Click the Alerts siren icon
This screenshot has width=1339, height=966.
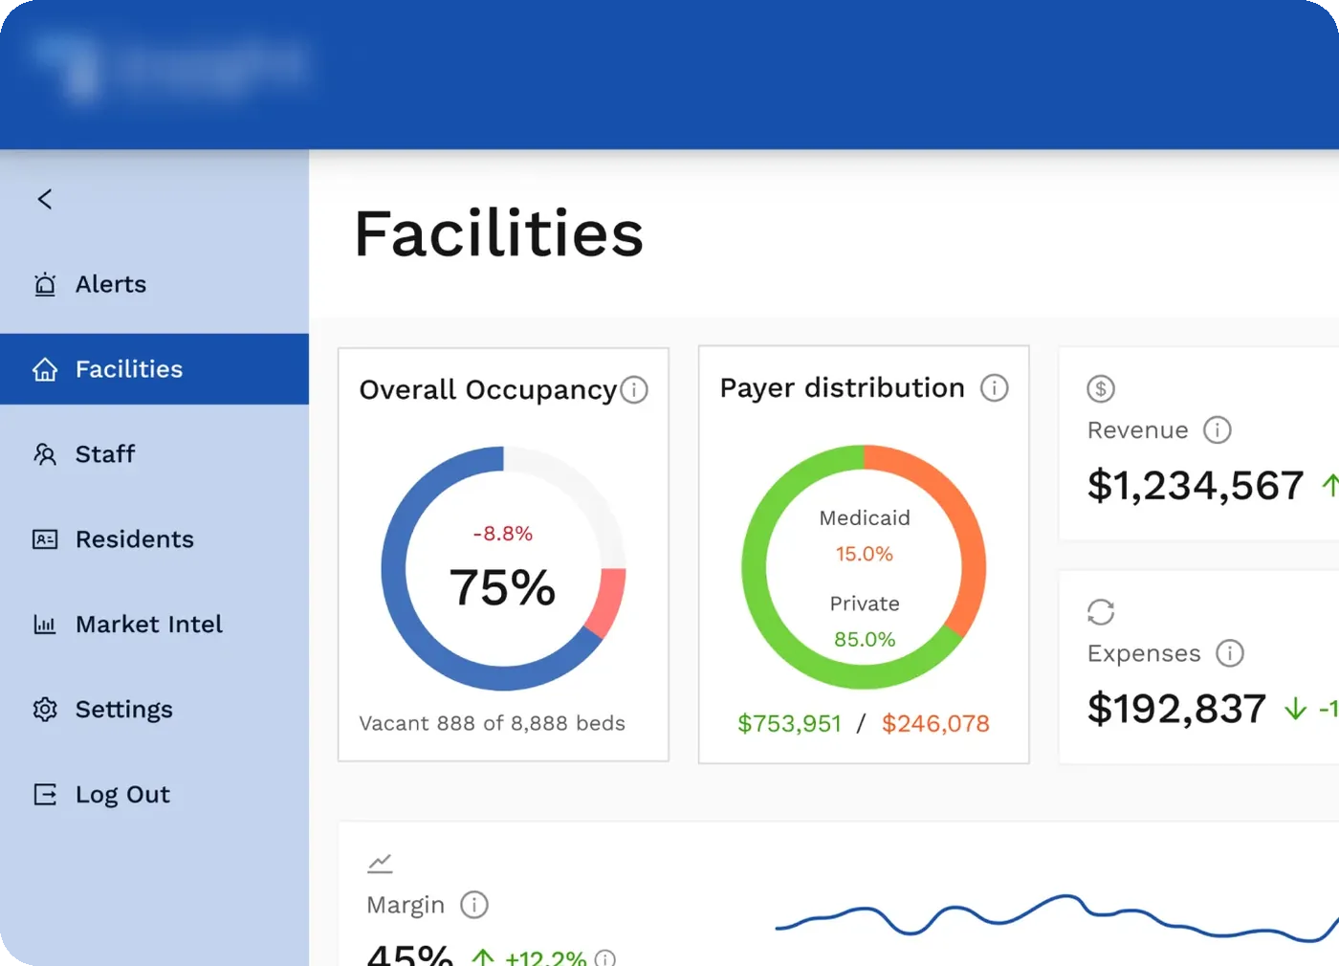[x=45, y=284]
